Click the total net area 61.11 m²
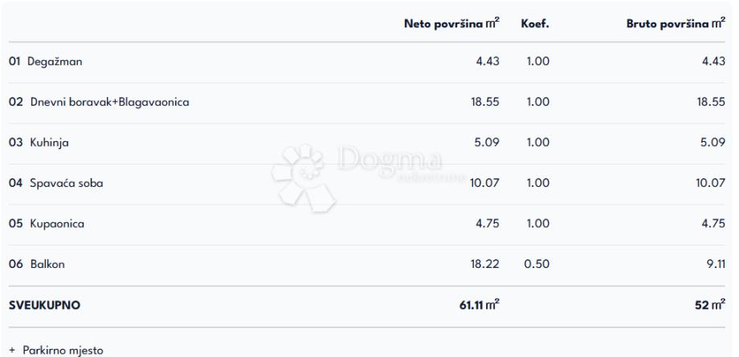The image size is (739, 357). coord(479,306)
